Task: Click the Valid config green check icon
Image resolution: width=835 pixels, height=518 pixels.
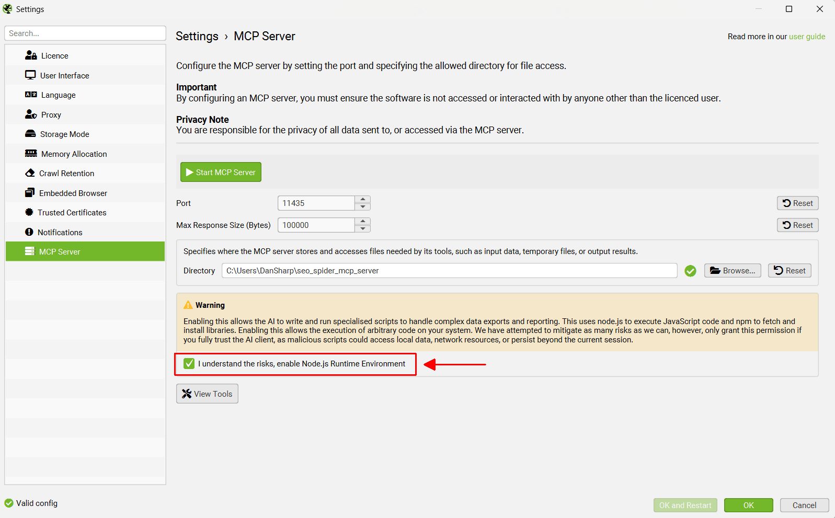Action: pyautogui.click(x=9, y=503)
